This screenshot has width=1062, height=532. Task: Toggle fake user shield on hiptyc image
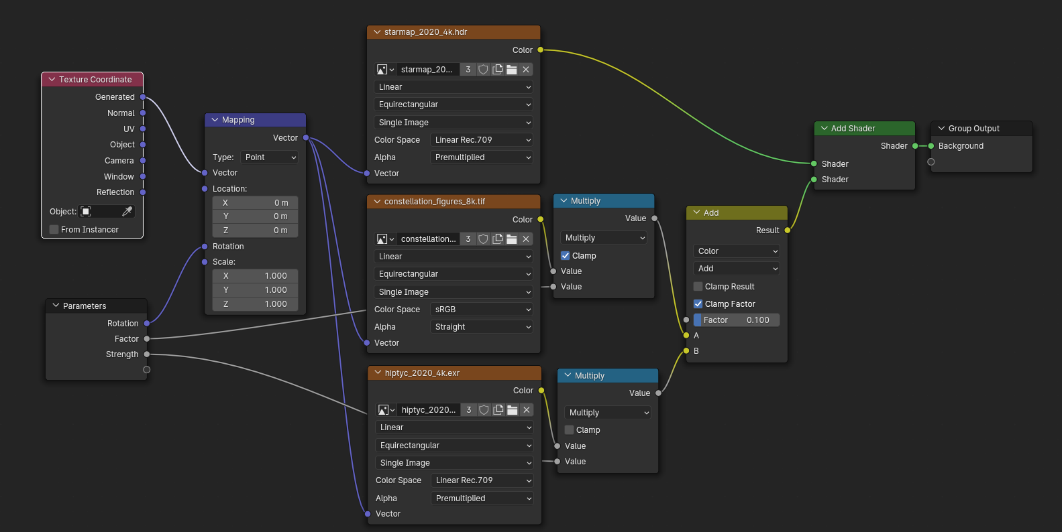(484, 410)
